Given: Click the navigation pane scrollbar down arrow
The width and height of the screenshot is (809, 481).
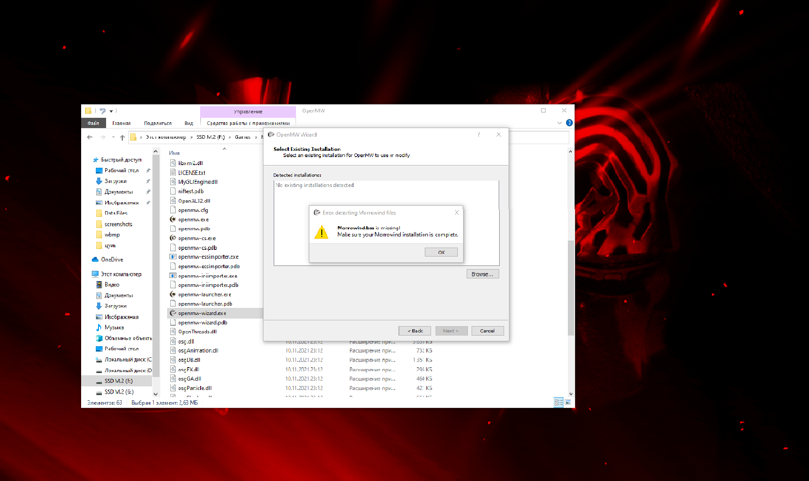Looking at the screenshot, I should point(156,394).
